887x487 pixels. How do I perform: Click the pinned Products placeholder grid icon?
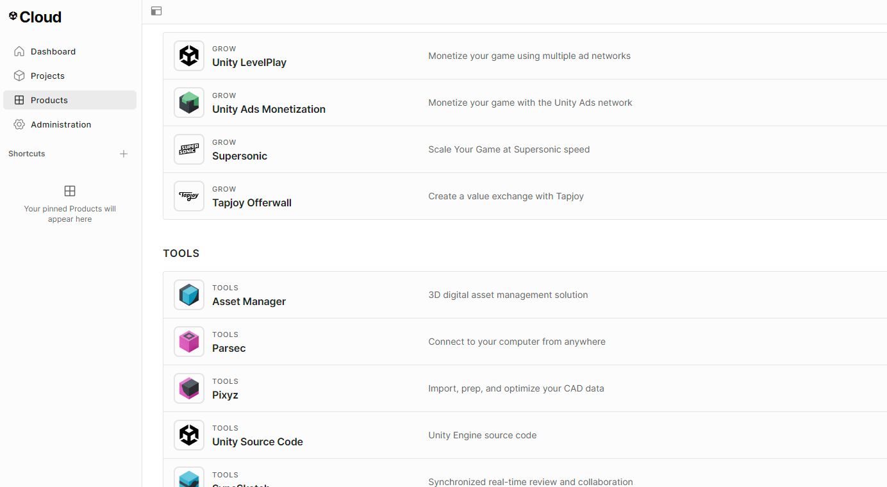pos(70,191)
